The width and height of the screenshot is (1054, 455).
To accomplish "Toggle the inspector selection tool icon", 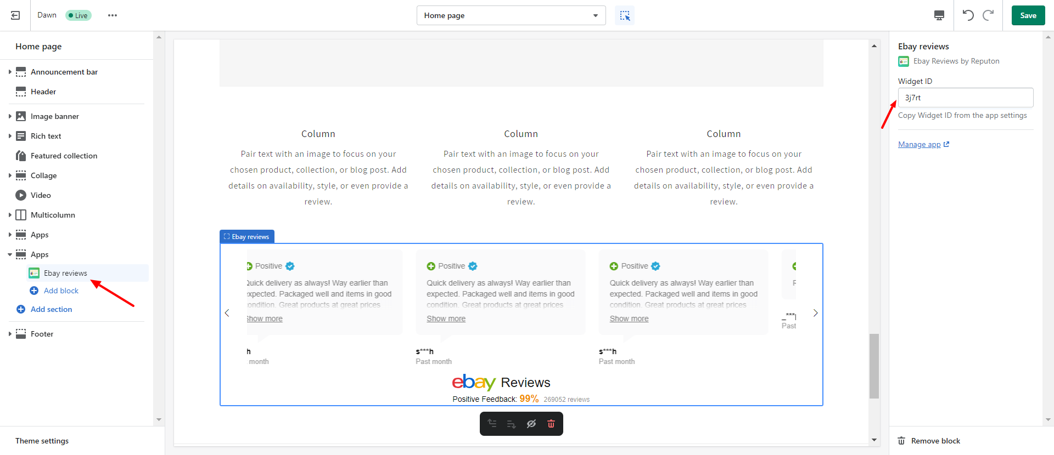I will (x=625, y=15).
